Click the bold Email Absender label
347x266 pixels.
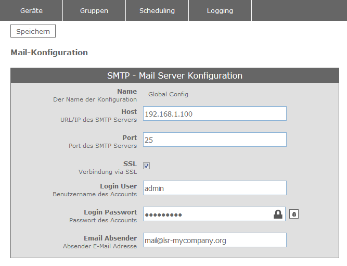point(110,238)
